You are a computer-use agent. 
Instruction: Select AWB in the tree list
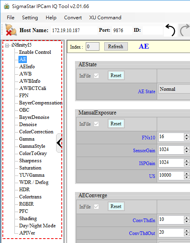point(25,74)
